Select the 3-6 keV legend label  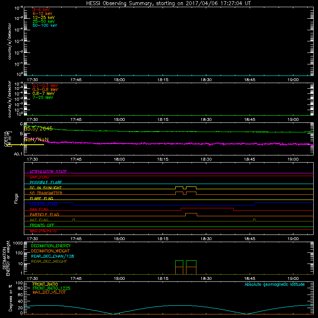pos(41,10)
